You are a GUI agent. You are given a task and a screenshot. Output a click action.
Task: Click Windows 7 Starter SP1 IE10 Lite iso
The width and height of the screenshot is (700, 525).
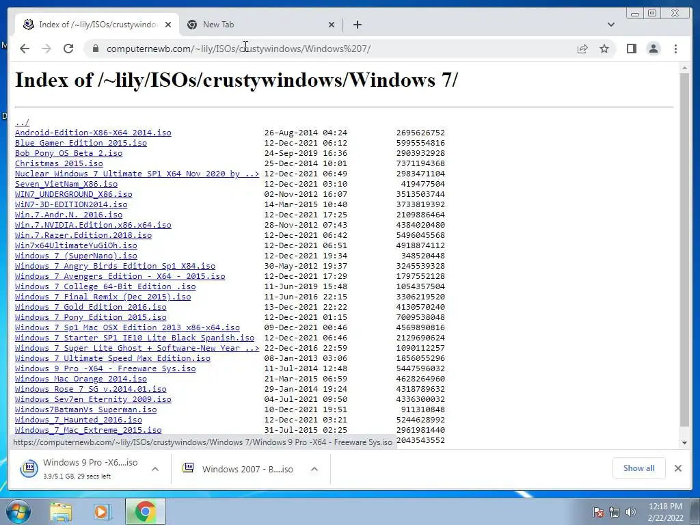coord(135,338)
